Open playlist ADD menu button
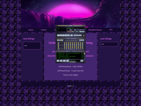The height and width of the screenshot is (106, 141). pyautogui.click(x=58, y=61)
